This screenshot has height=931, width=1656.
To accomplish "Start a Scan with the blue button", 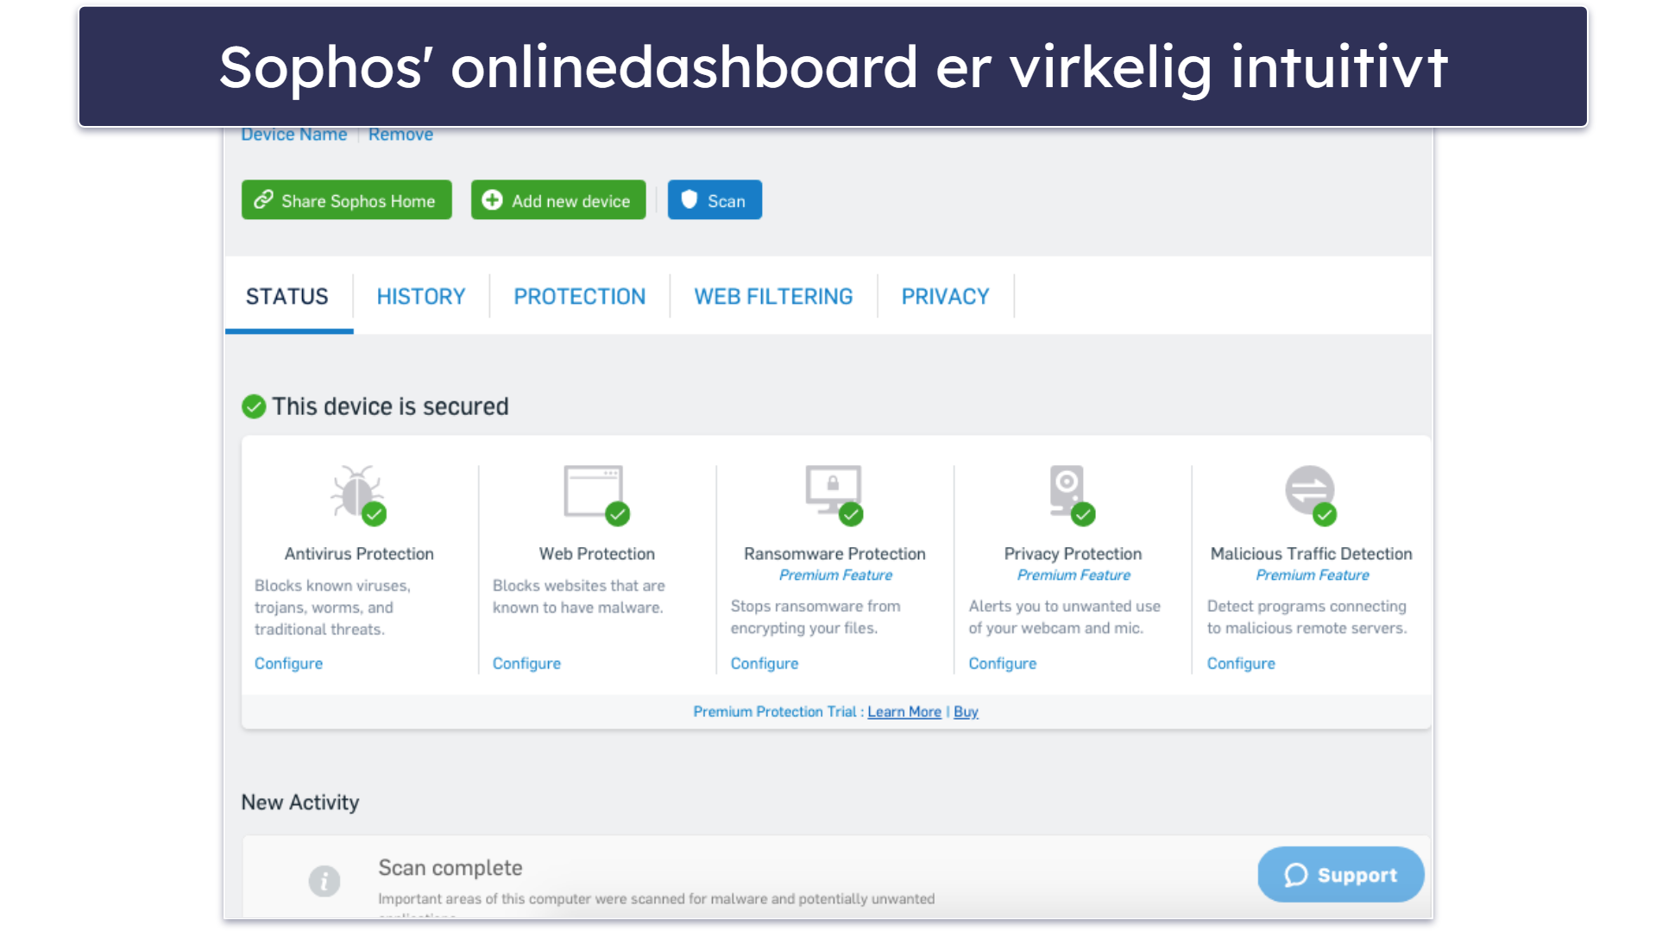I will pos(715,200).
